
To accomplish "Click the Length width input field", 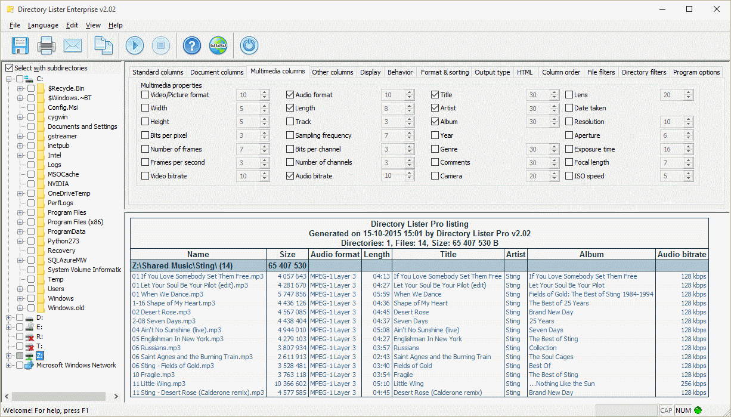I will click(392, 108).
